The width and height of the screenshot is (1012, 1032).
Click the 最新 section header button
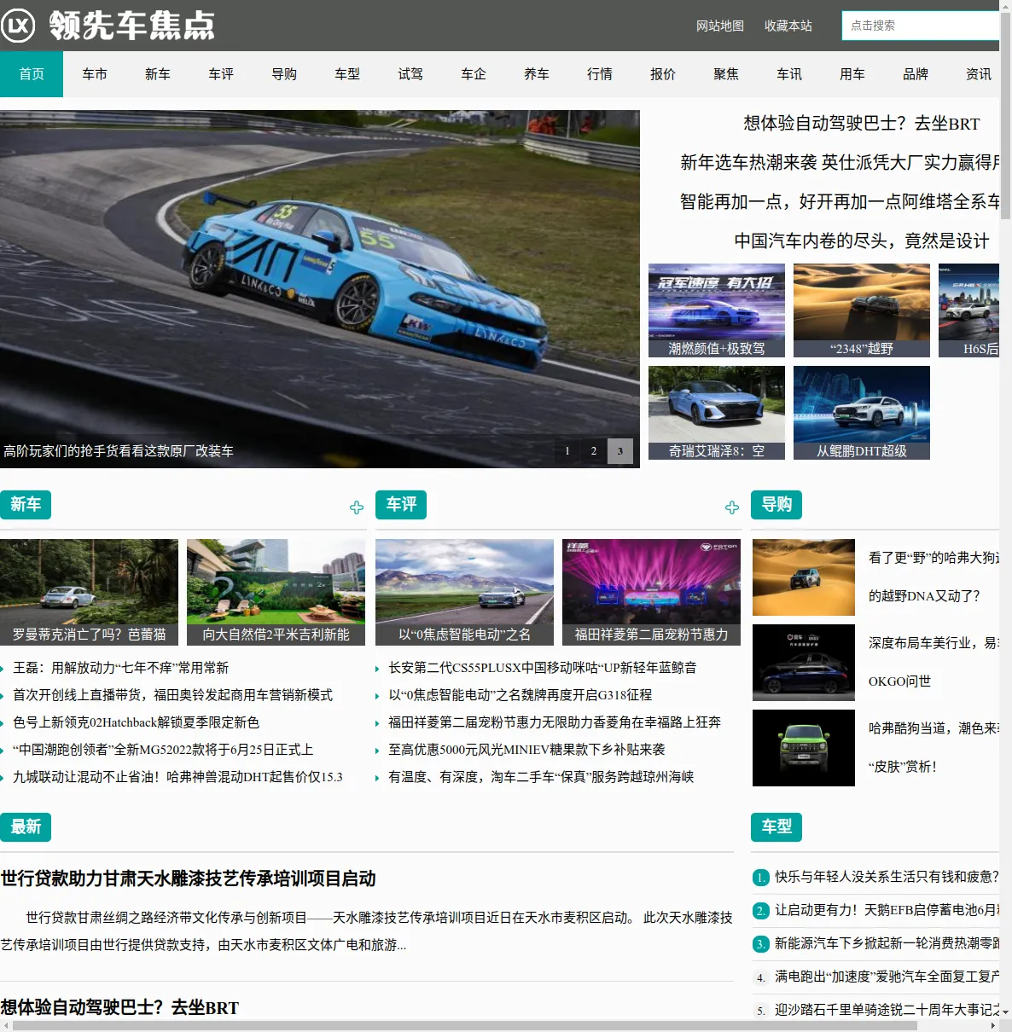coord(26,827)
